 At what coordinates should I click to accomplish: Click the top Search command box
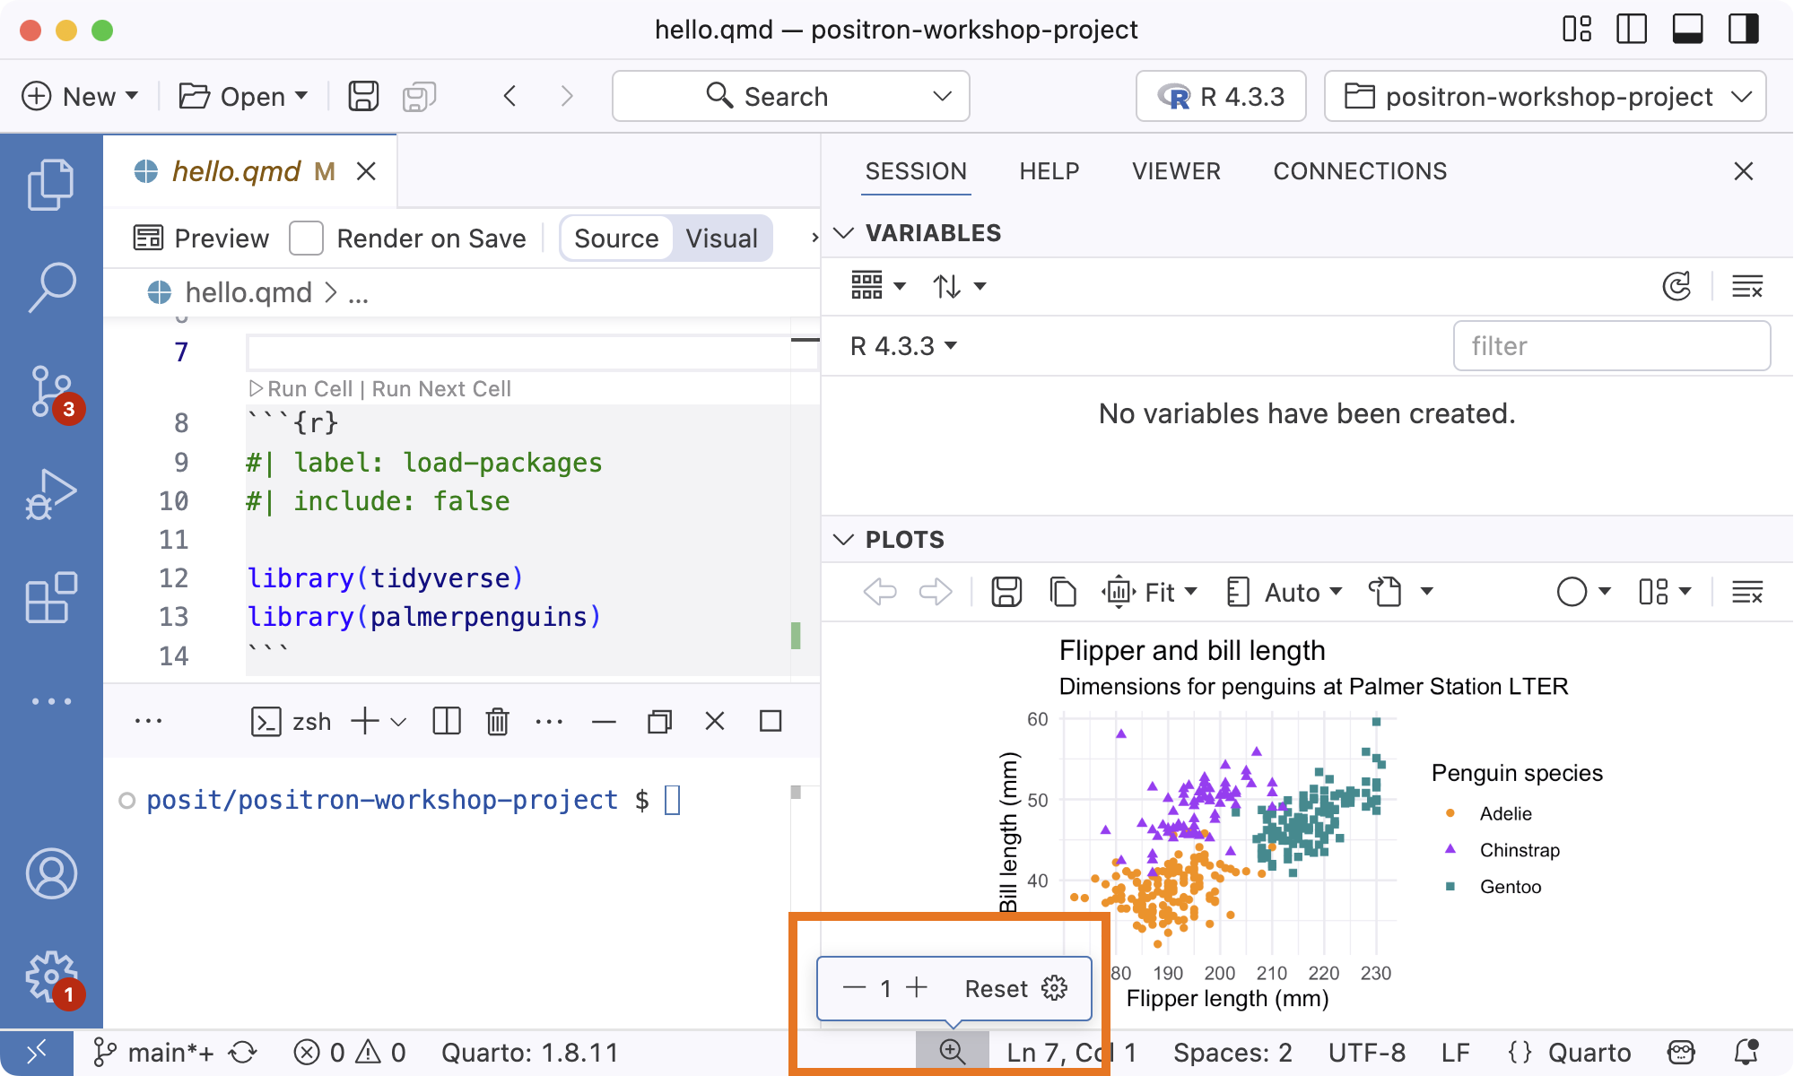790,96
